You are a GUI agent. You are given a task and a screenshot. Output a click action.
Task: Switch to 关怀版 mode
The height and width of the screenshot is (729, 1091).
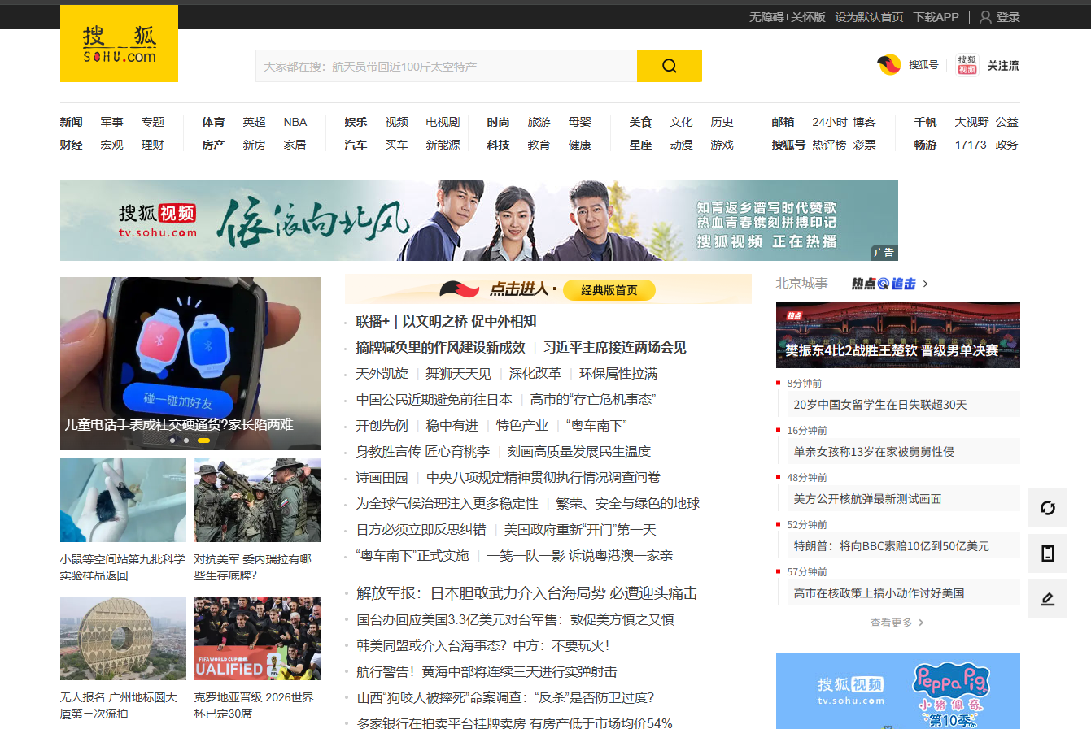click(x=809, y=17)
